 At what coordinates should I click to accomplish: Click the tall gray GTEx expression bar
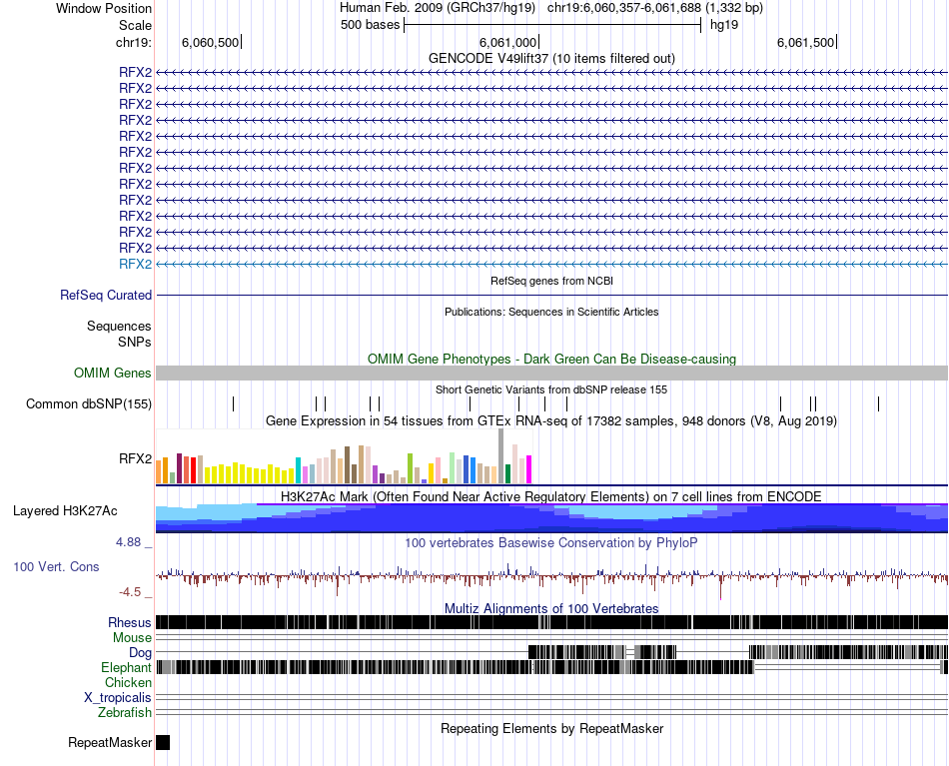tap(501, 455)
